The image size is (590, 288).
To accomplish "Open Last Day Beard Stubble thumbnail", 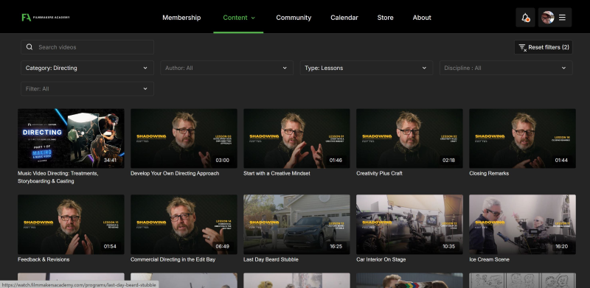I will click(x=296, y=224).
